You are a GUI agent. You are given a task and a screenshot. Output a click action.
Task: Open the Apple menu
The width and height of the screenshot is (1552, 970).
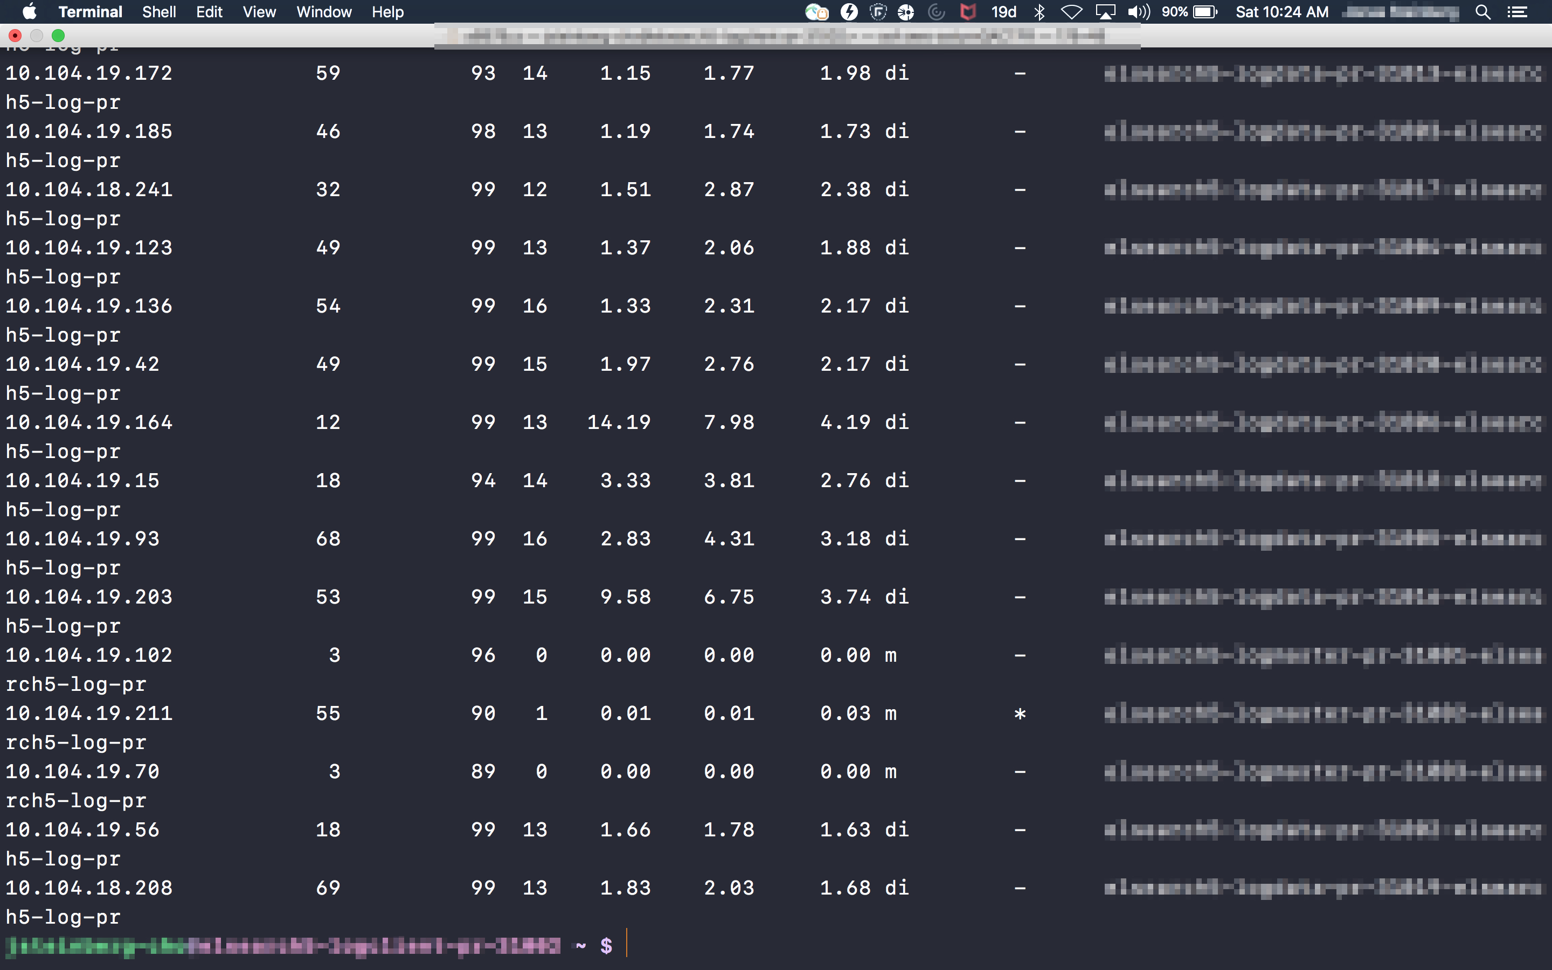(29, 11)
